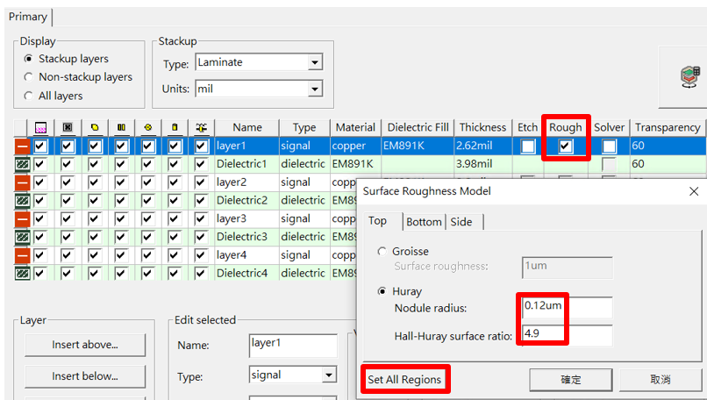
Task: Toggle the Rough checkbox for layer1
Action: (566, 146)
